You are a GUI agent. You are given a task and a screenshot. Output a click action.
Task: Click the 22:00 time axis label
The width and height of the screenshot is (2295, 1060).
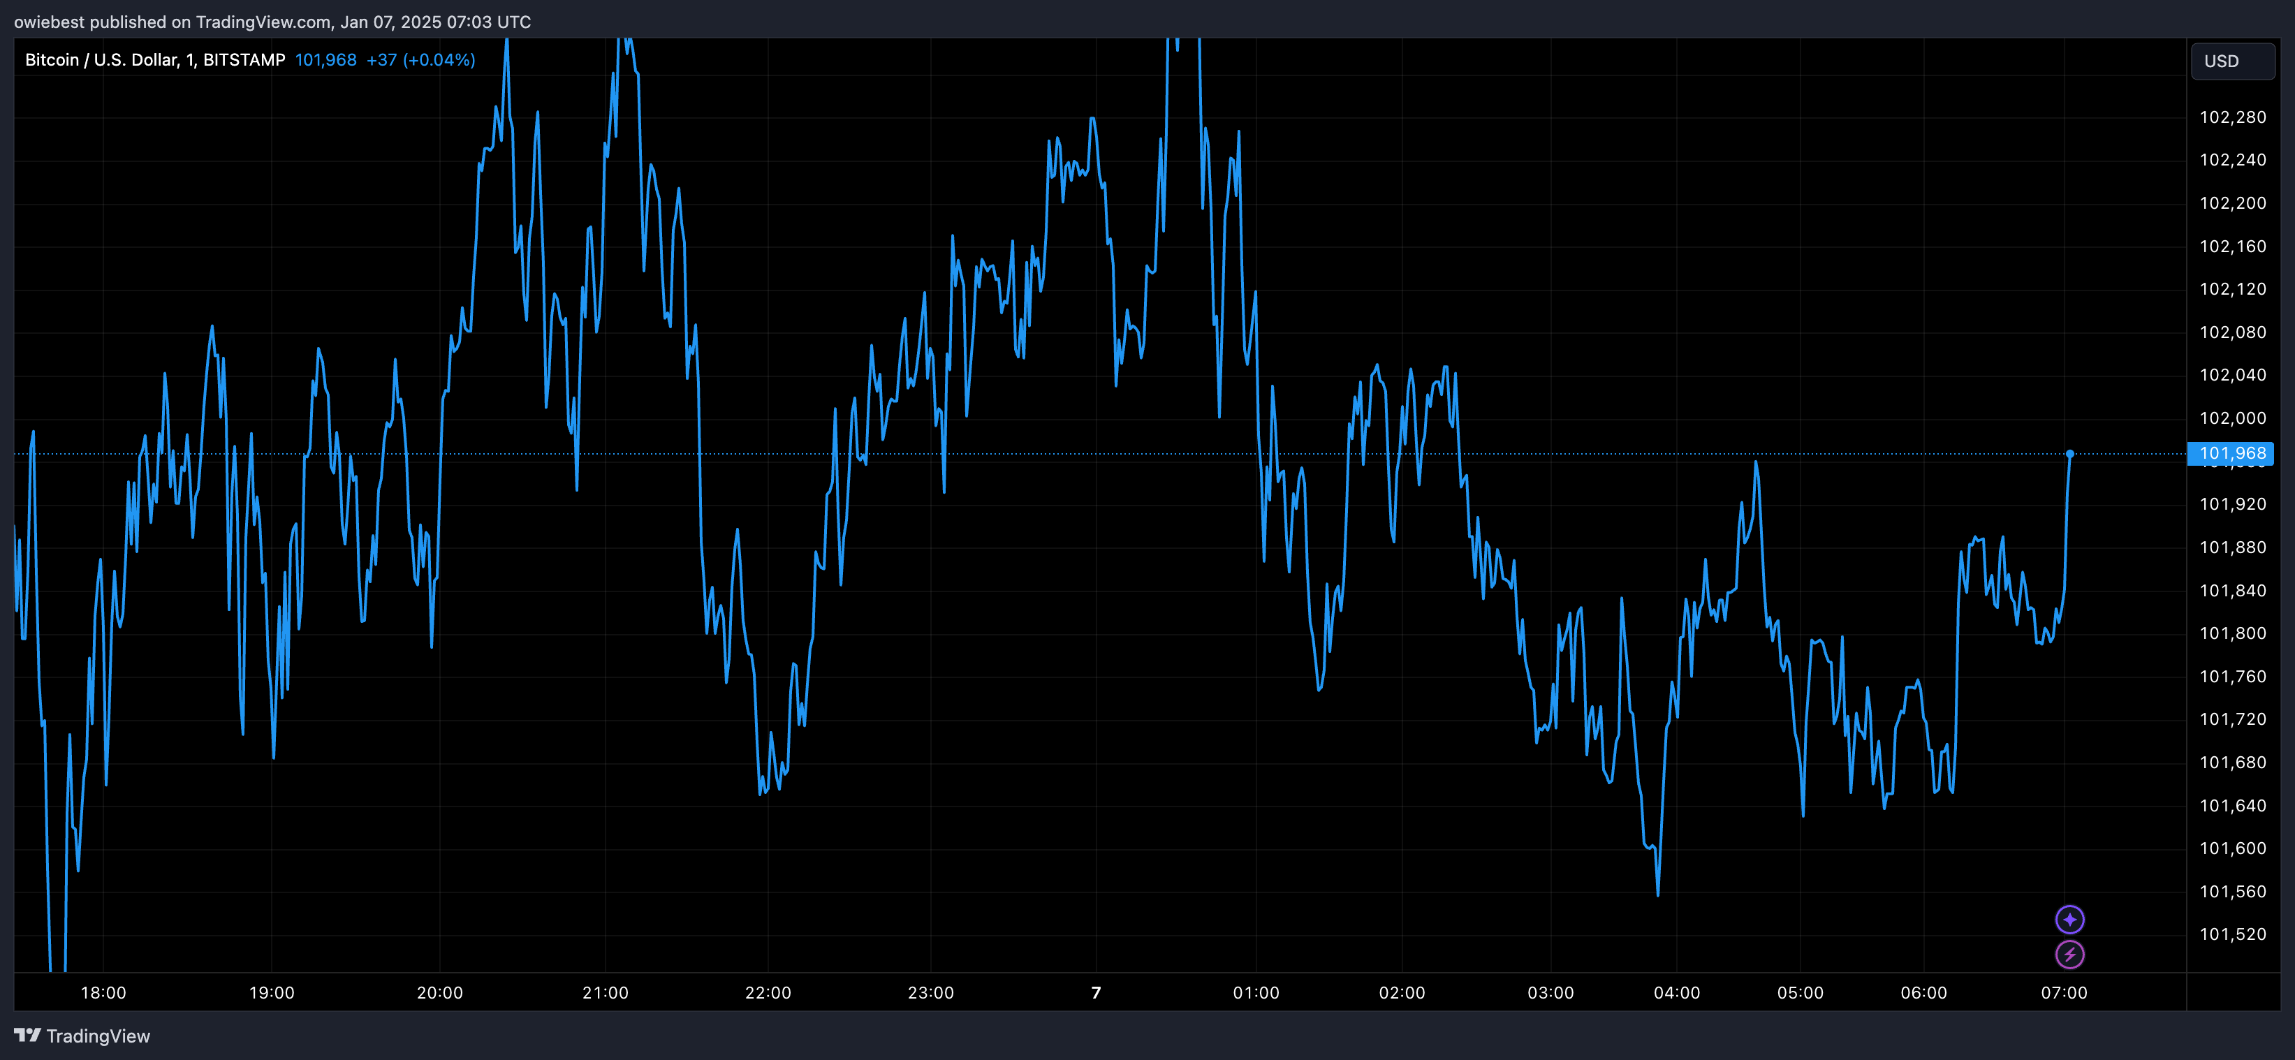(x=768, y=992)
